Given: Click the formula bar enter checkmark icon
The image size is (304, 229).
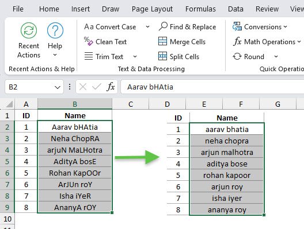Looking at the screenshot, I should coord(97,87).
